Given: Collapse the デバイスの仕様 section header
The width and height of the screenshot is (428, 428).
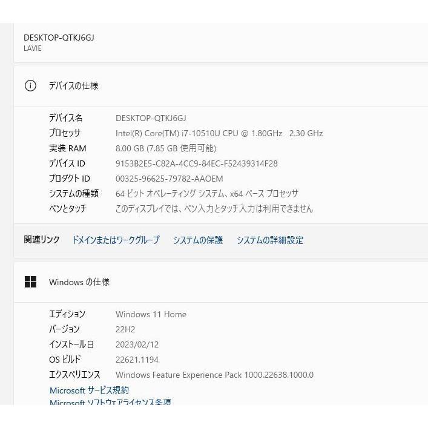Looking at the screenshot, I should coord(221,86).
